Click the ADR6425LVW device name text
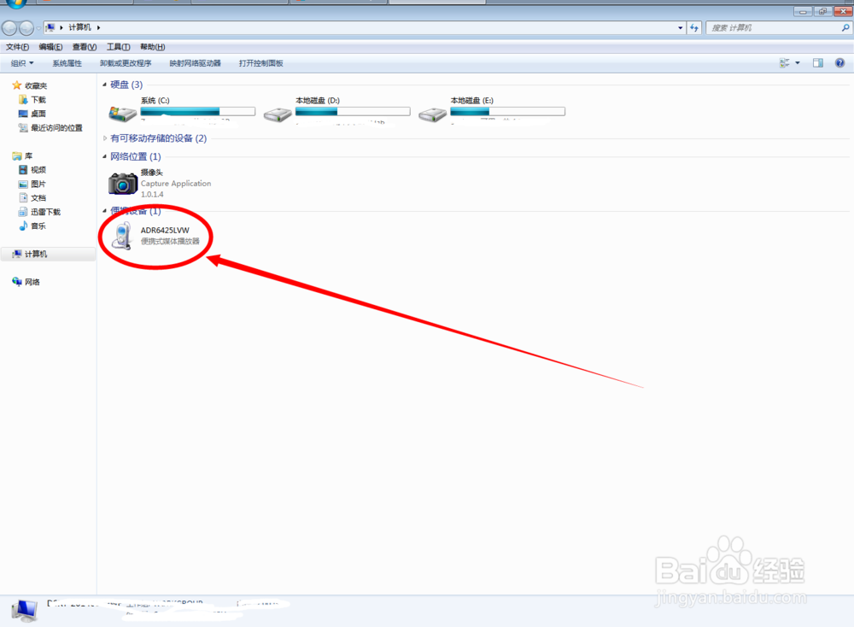The height and width of the screenshot is (627, 854). click(x=165, y=231)
